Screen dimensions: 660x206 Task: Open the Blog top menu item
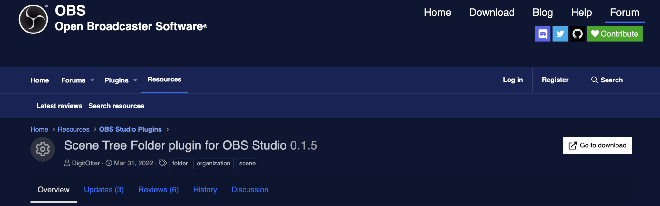[x=543, y=12]
